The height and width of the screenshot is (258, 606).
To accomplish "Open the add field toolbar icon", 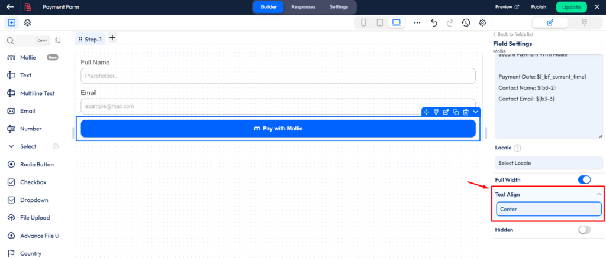I will (12, 23).
